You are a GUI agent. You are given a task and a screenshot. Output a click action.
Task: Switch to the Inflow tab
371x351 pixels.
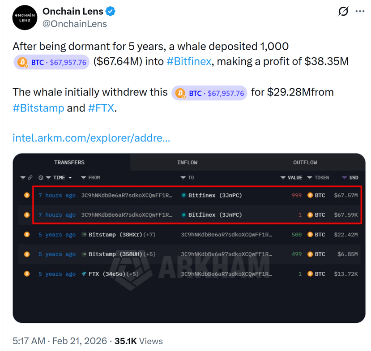click(187, 163)
